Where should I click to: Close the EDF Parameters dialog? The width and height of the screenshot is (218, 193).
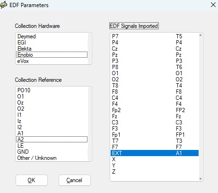(213, 5)
